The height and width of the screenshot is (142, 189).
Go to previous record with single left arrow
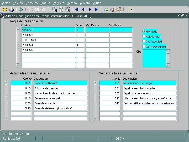point(83,9)
